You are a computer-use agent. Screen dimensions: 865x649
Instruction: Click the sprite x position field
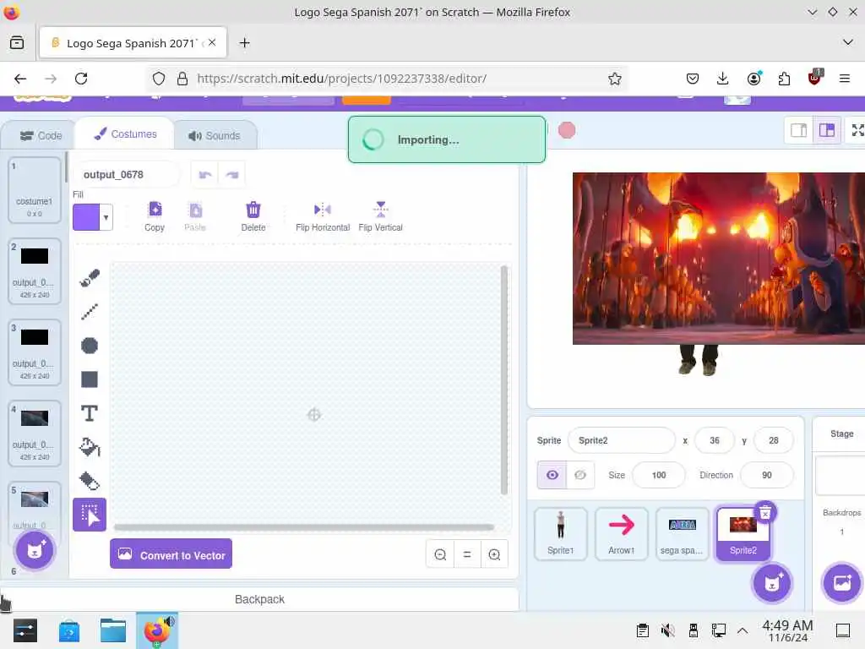pyautogui.click(x=715, y=440)
